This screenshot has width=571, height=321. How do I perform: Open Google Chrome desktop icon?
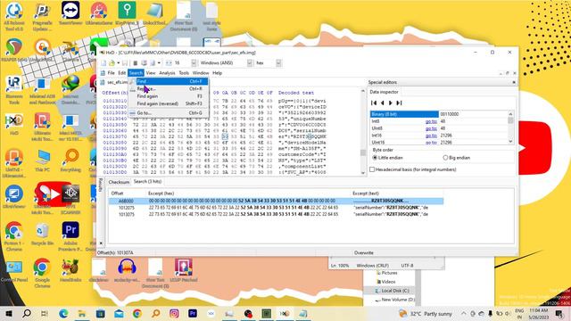pyautogui.click(x=42, y=273)
